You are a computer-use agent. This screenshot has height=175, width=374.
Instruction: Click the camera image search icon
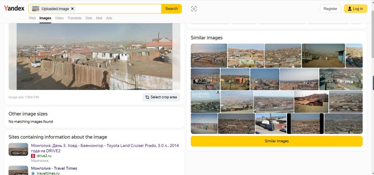[x=194, y=9]
